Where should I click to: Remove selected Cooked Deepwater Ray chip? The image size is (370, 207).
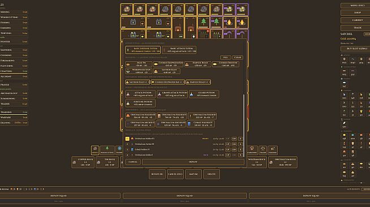(167, 82)
